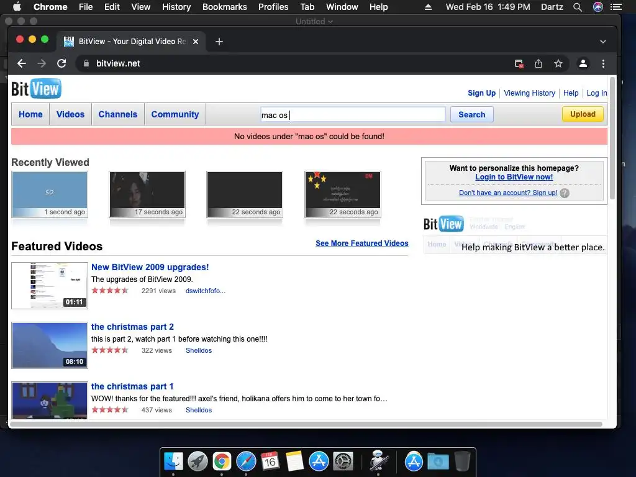This screenshot has width=636, height=477.
Task: Click the Search button
Action: click(x=472, y=114)
